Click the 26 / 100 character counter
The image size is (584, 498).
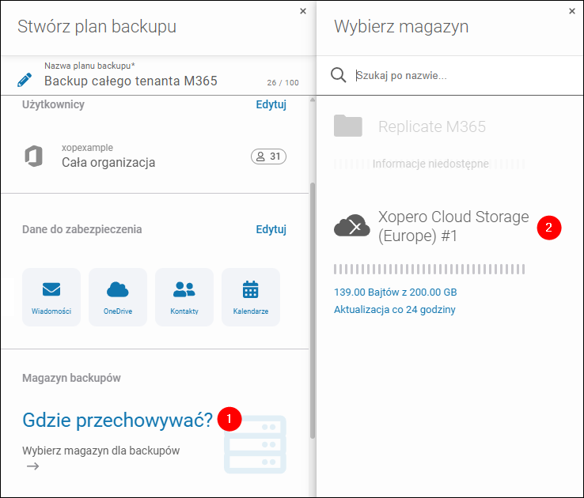[x=283, y=82]
